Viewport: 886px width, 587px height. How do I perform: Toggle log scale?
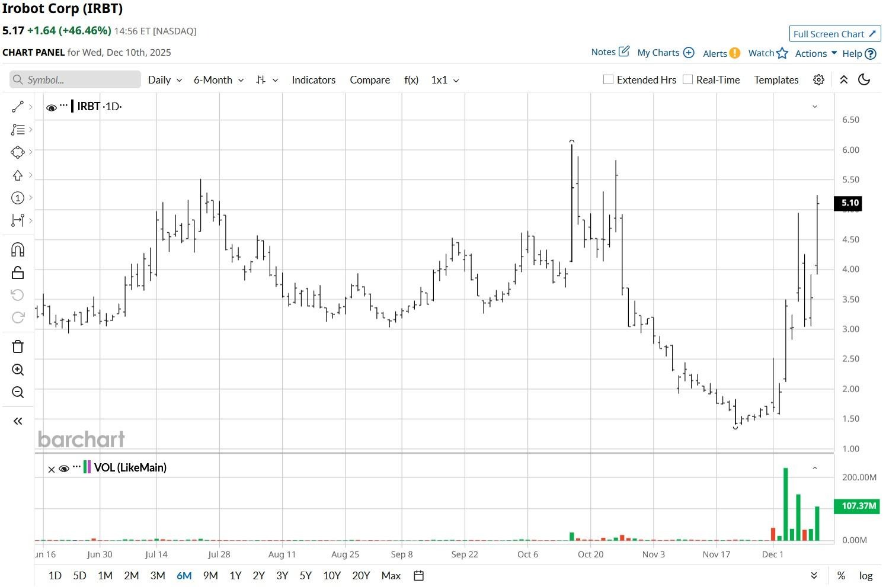click(866, 576)
